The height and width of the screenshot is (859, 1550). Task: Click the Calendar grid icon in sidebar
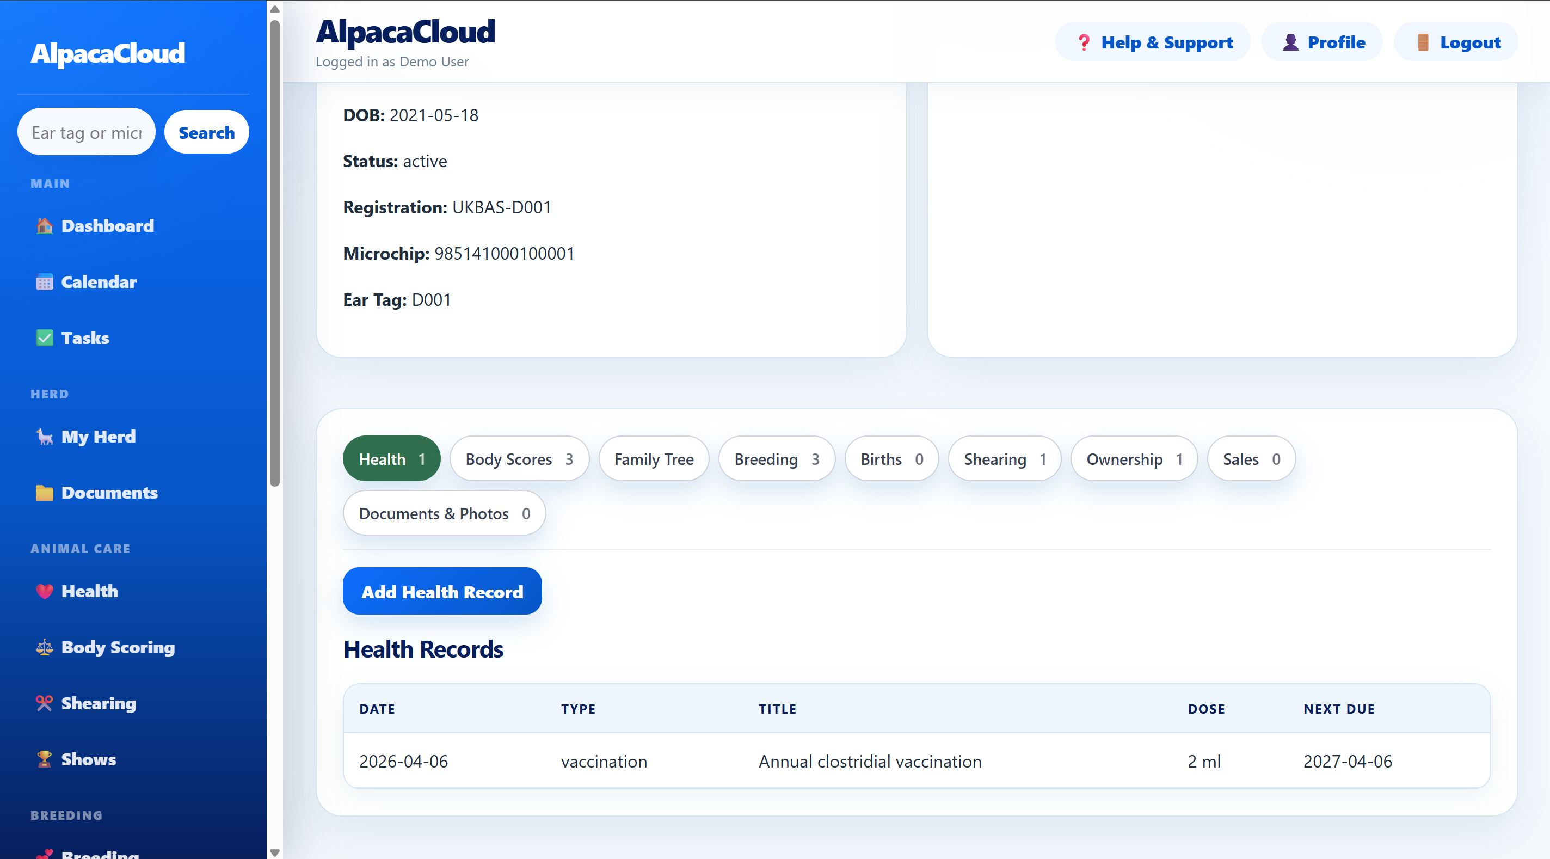coord(44,282)
